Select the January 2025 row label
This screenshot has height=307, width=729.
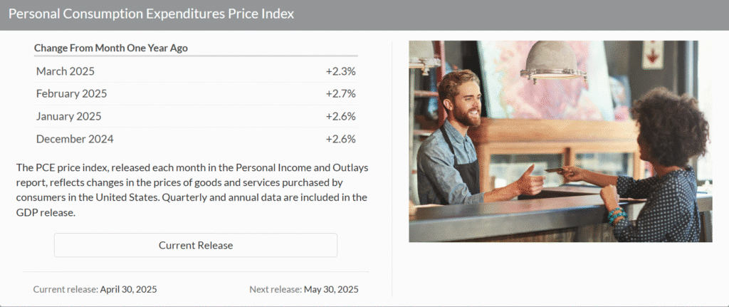click(x=68, y=116)
